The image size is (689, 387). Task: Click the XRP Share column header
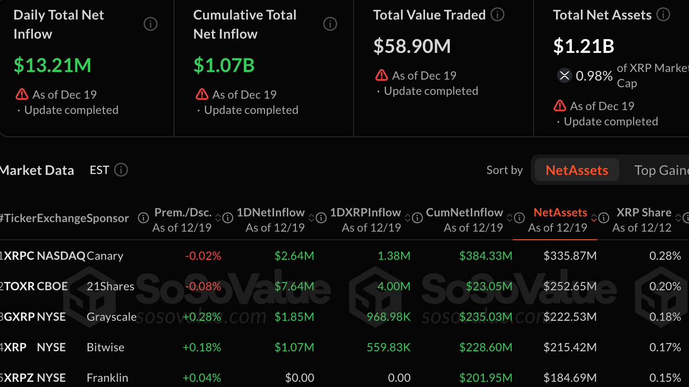point(644,213)
